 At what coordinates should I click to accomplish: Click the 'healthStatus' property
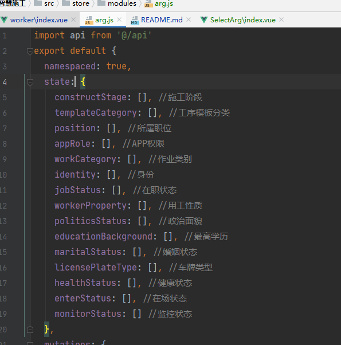tap(85, 283)
